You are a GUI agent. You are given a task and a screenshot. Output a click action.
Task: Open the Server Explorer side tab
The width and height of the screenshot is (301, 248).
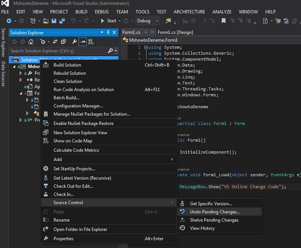(x=3, y=43)
